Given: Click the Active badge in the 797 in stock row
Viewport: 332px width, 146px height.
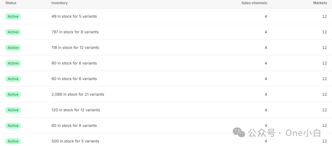Looking at the screenshot, I should 13,32.
